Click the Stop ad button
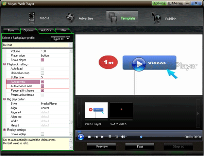Image resolution: width=204 pixels, height=156 pixels. pyautogui.click(x=178, y=146)
